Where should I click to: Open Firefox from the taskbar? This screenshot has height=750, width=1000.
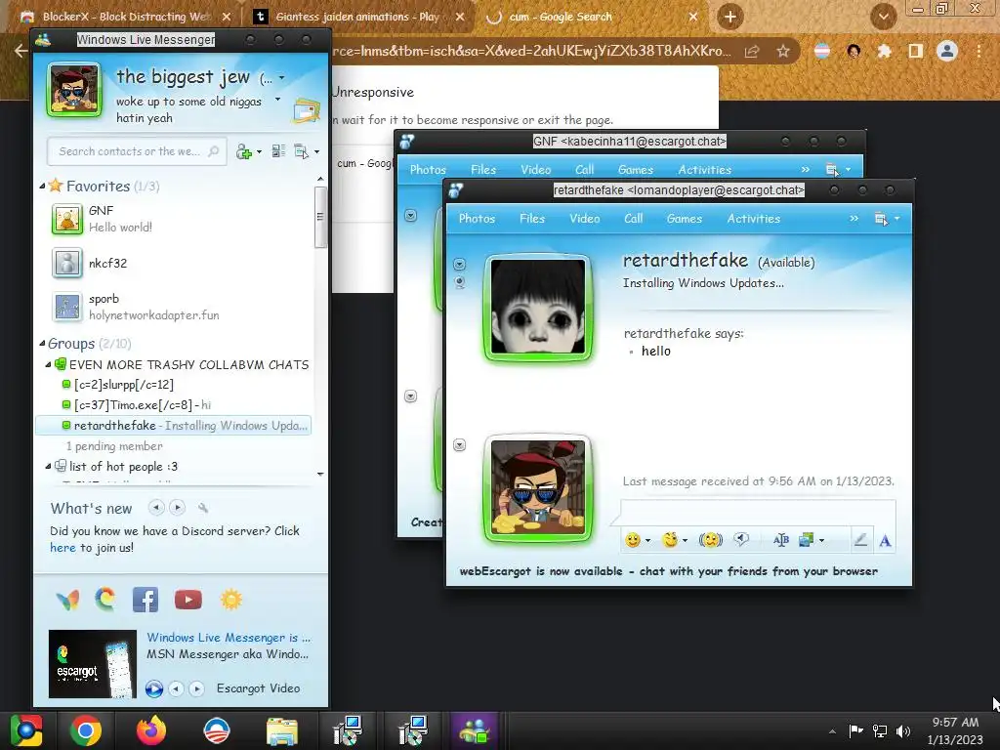tap(151, 730)
